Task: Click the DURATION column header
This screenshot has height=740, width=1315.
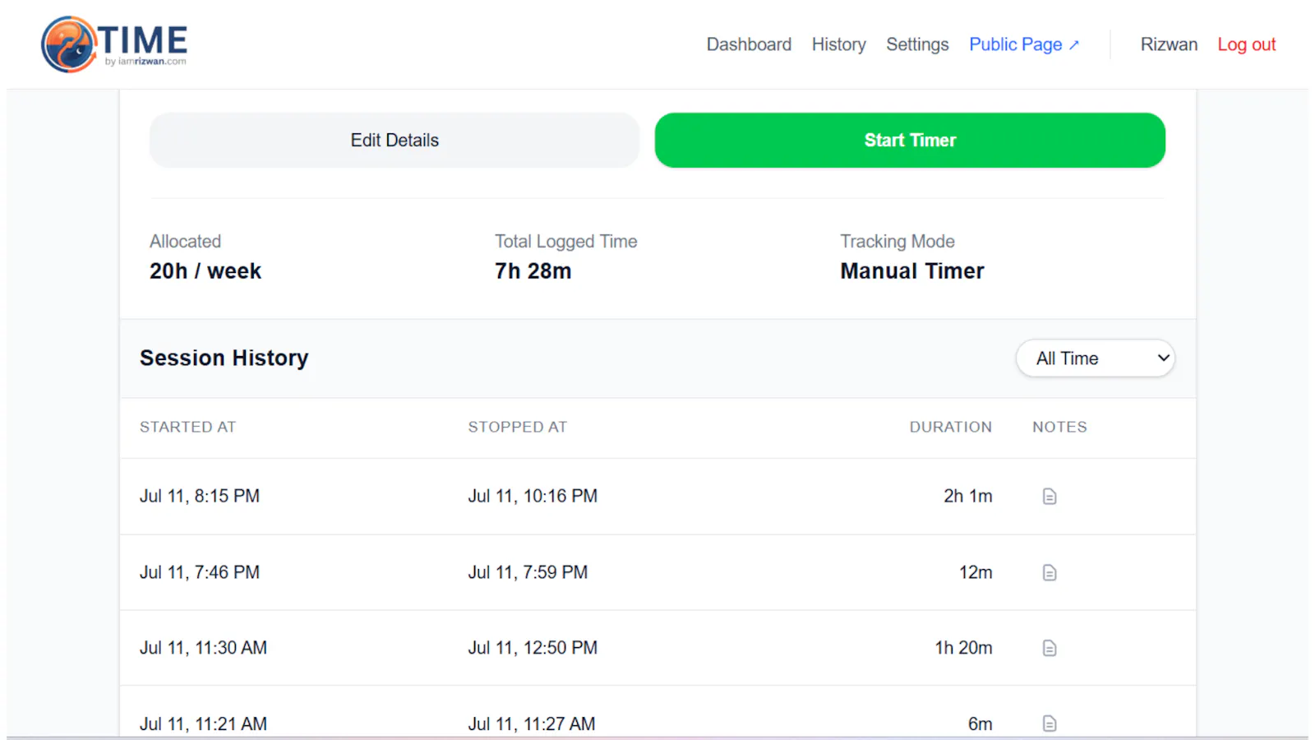Action: 950,427
